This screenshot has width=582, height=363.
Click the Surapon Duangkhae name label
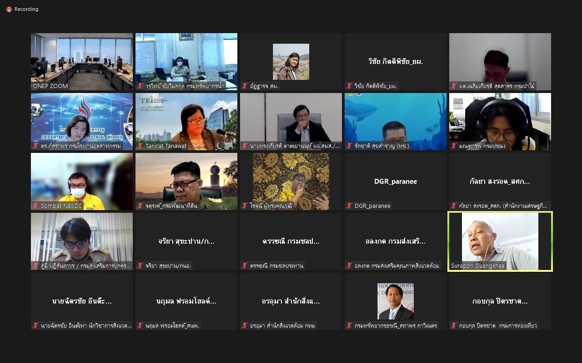pos(477,266)
